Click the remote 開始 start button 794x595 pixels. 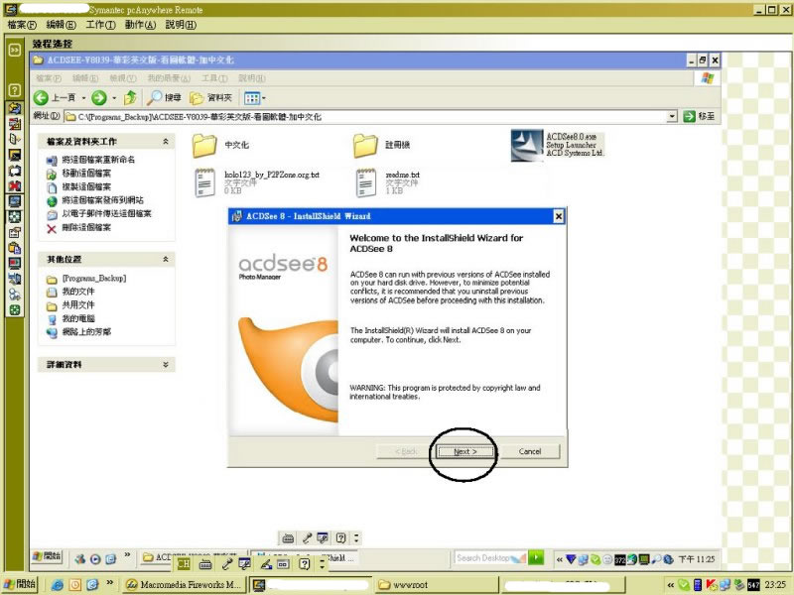point(47,556)
